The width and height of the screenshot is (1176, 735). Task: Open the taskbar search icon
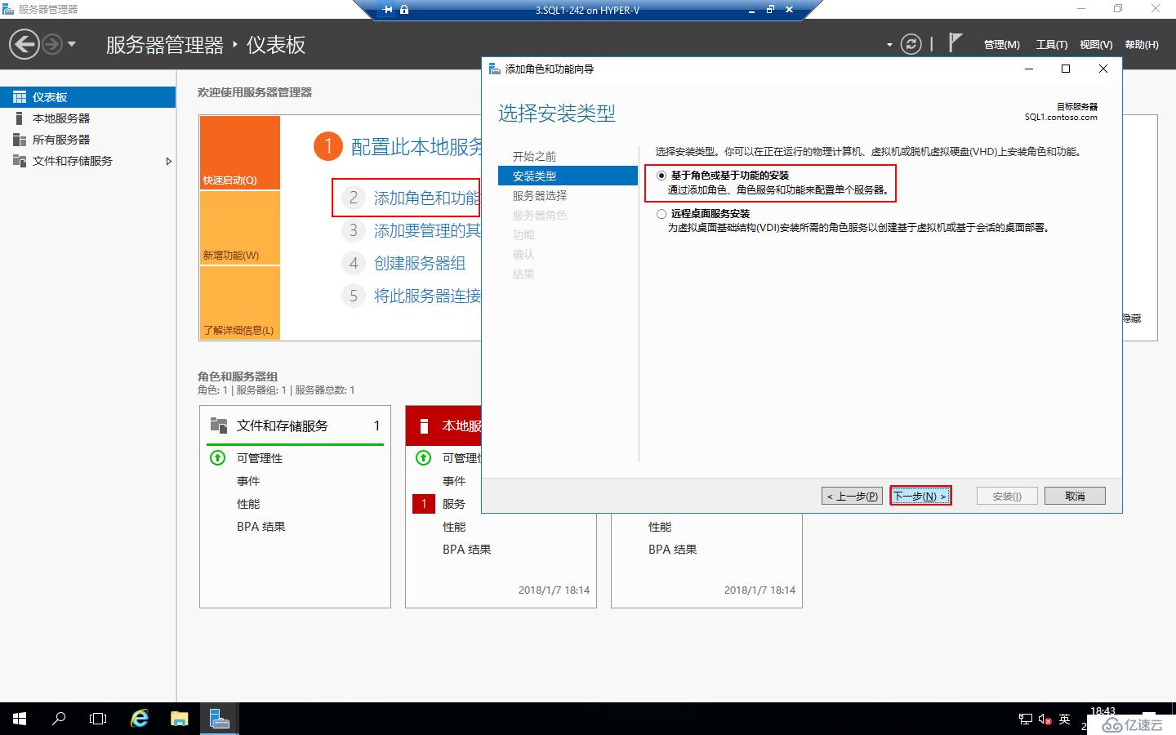59,719
